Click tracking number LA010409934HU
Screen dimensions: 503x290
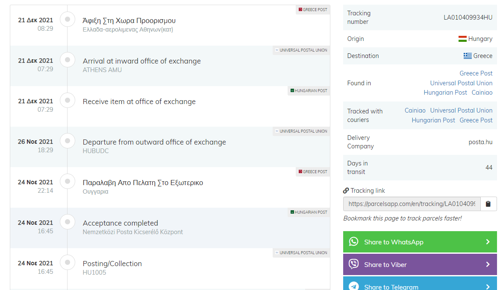pyautogui.click(x=468, y=17)
